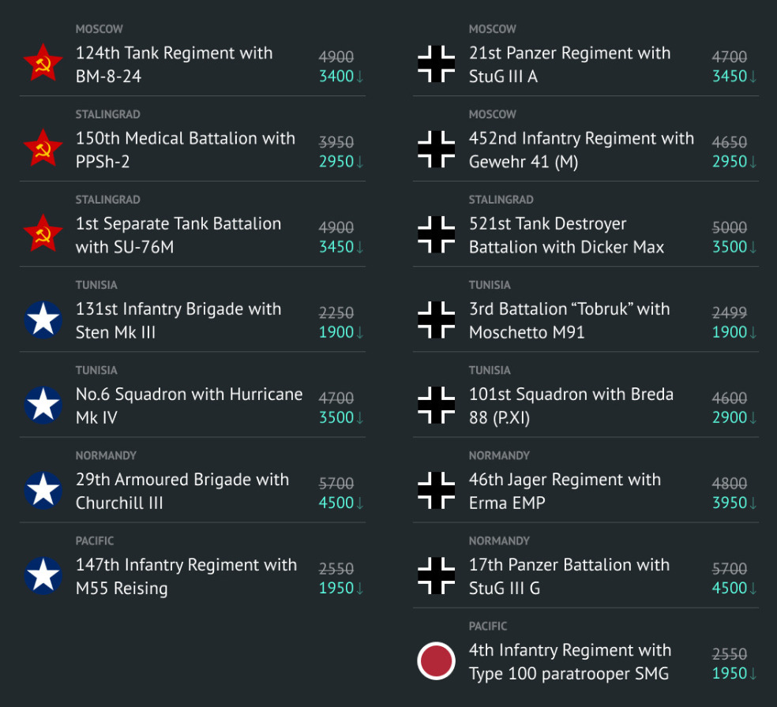Click crossed-out 4600 price for Breda 88
This screenshot has height=707, width=777.
point(730,398)
